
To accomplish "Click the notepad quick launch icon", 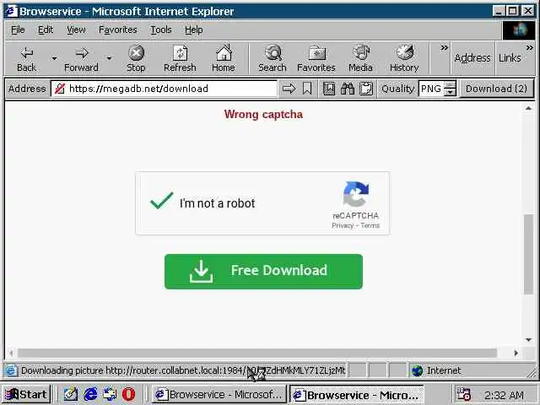I will tap(71, 394).
